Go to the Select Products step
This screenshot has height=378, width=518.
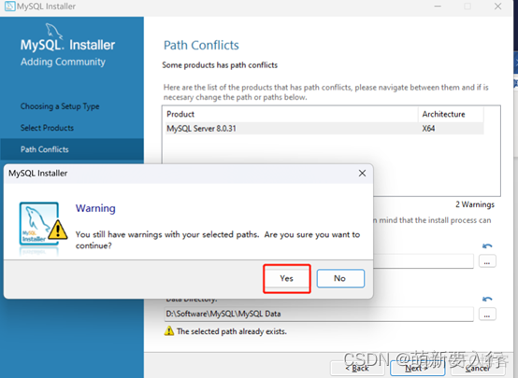(47, 128)
